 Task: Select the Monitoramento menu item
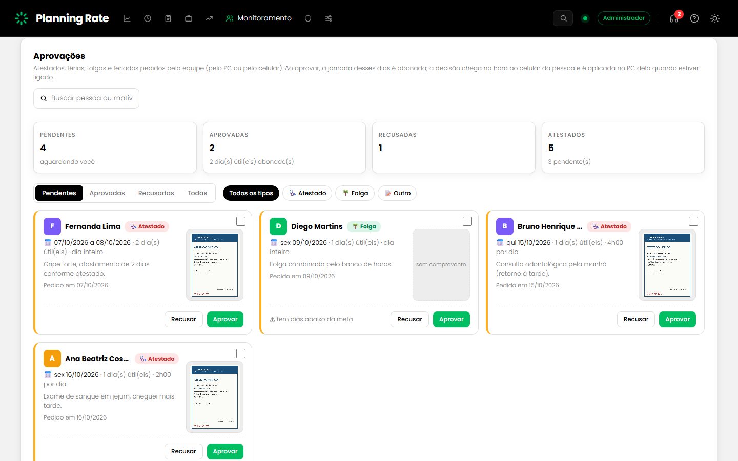click(x=259, y=18)
